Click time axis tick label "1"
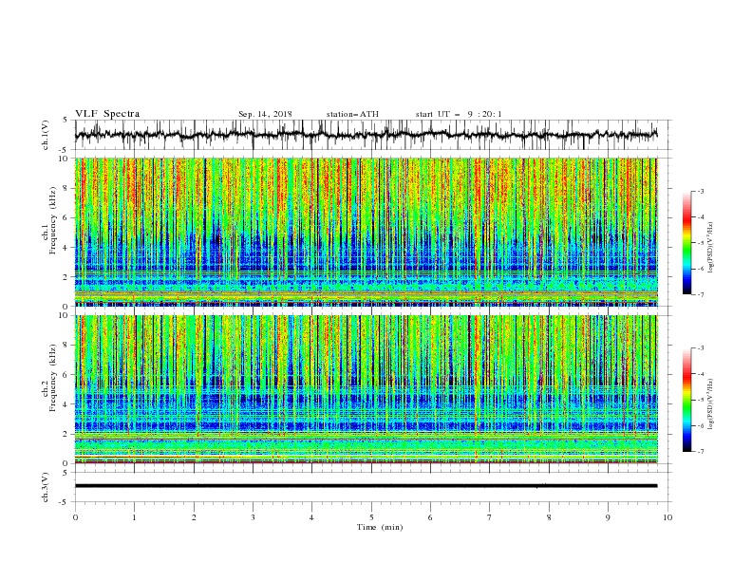The image size is (752, 581). pyautogui.click(x=134, y=517)
